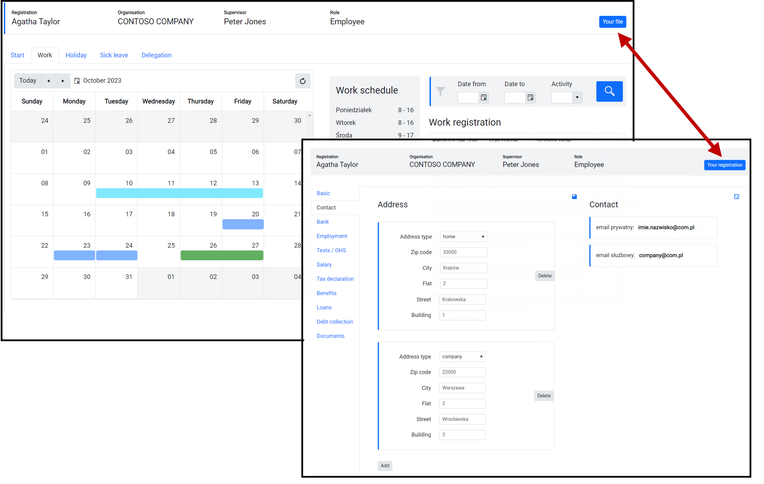Click the blue event on Friday 20
The width and height of the screenshot is (764, 484).
tap(243, 224)
